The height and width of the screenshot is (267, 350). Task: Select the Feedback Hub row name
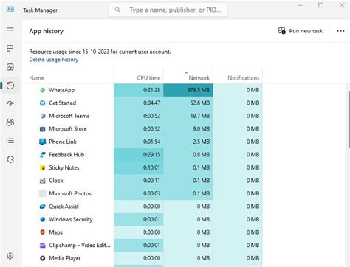pyautogui.click(x=66, y=155)
